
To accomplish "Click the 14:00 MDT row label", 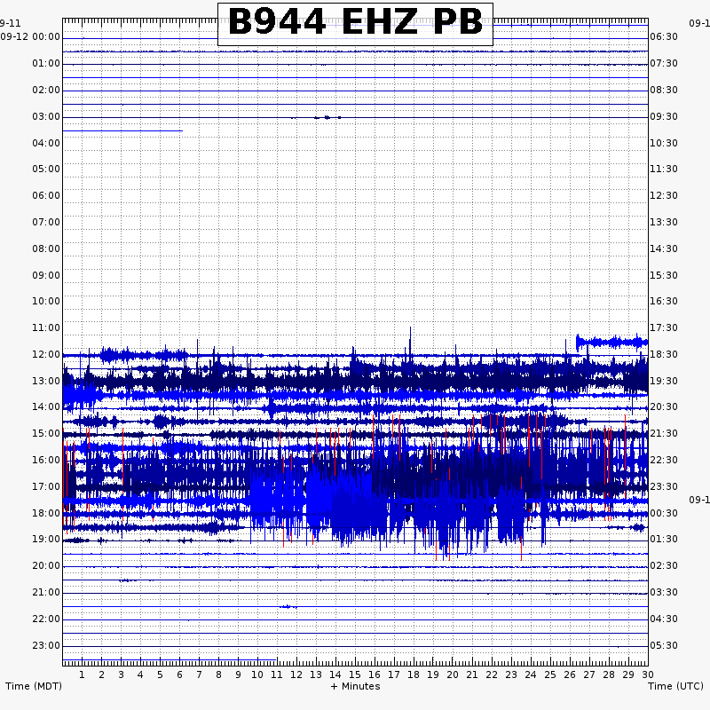I will click(46, 407).
